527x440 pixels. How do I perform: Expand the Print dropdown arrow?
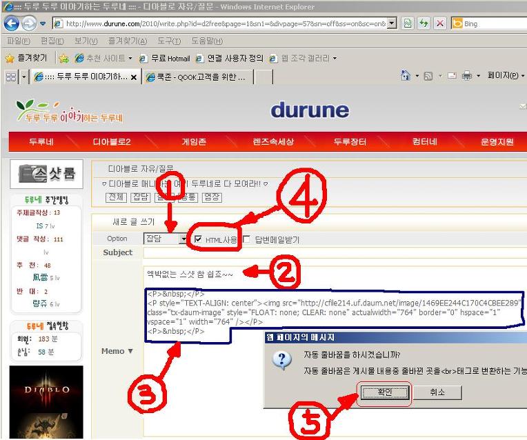[x=478, y=76]
